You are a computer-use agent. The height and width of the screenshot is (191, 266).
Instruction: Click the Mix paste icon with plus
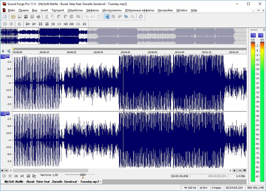point(65,17)
